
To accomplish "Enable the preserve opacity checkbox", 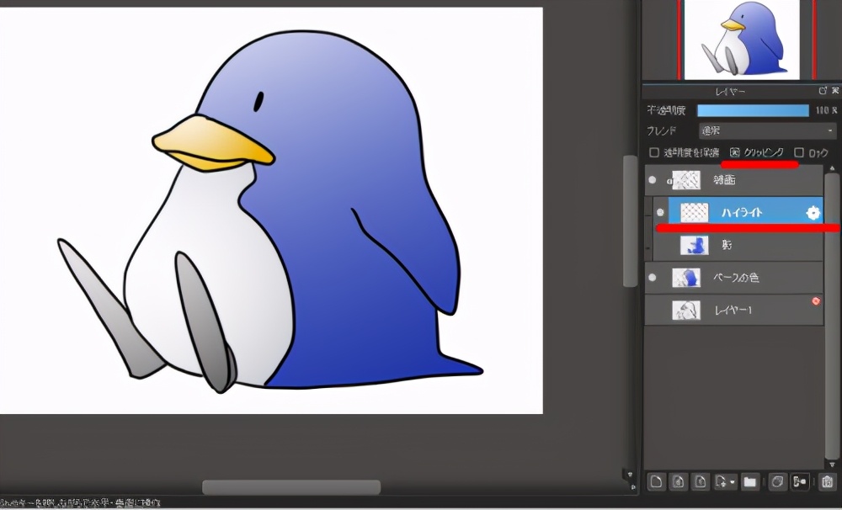I will click(x=654, y=153).
